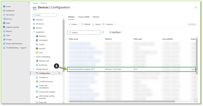Open Tenant administration in sidebar
This screenshot has height=106, width=203.
pyautogui.click(x=13, y=44)
